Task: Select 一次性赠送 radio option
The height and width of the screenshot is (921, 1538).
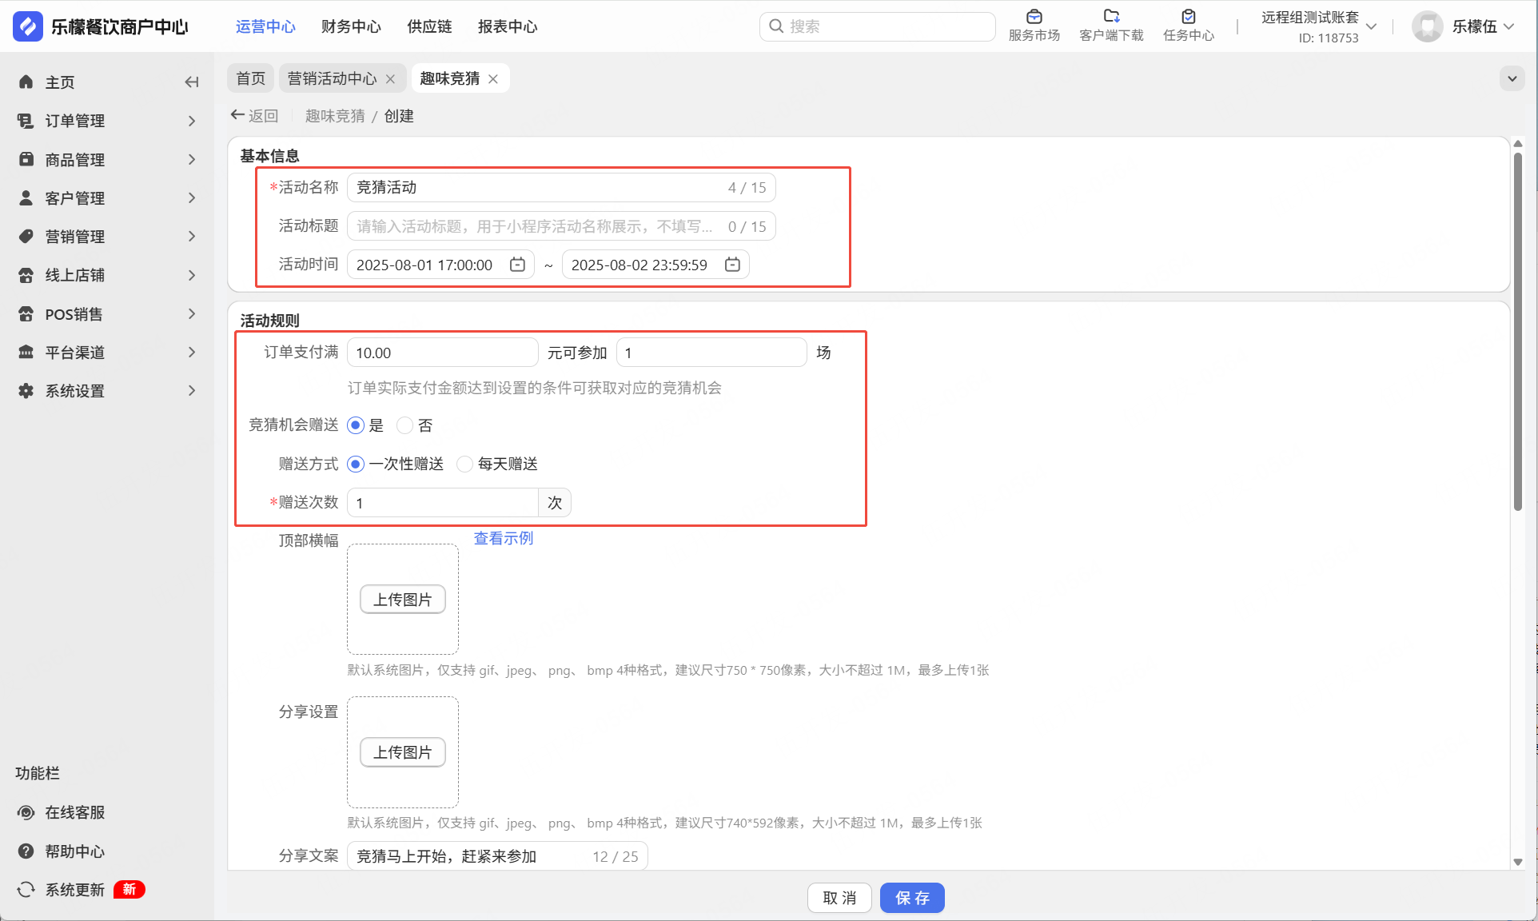Action: pos(357,464)
